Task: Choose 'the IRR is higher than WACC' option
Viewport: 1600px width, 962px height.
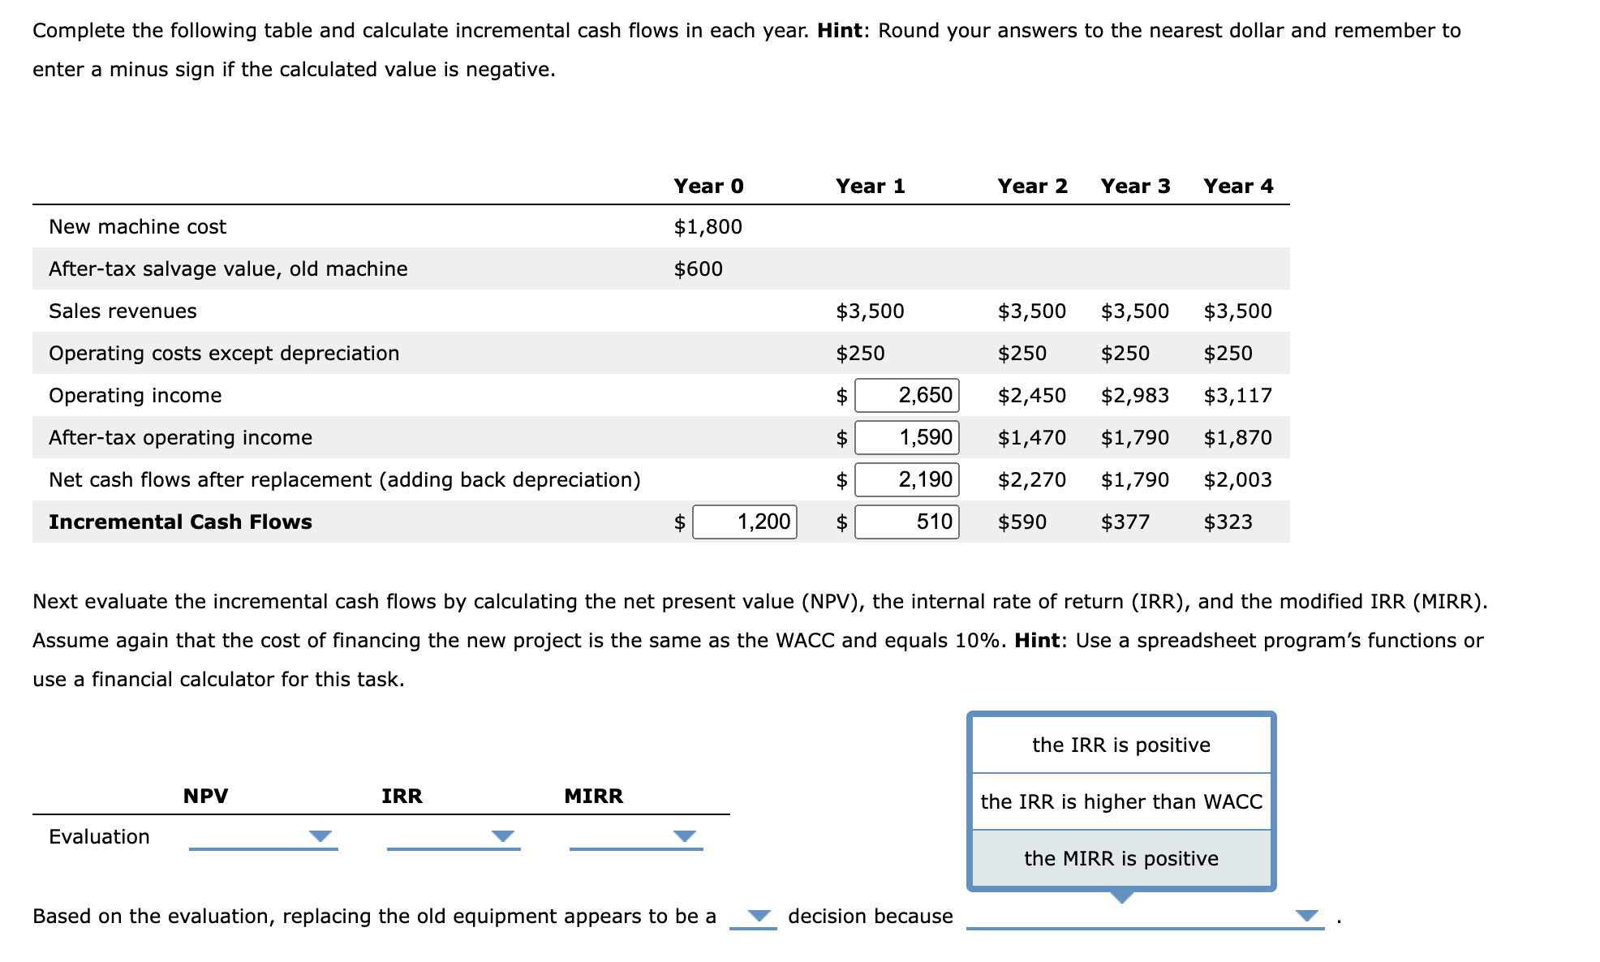Action: click(x=1121, y=801)
